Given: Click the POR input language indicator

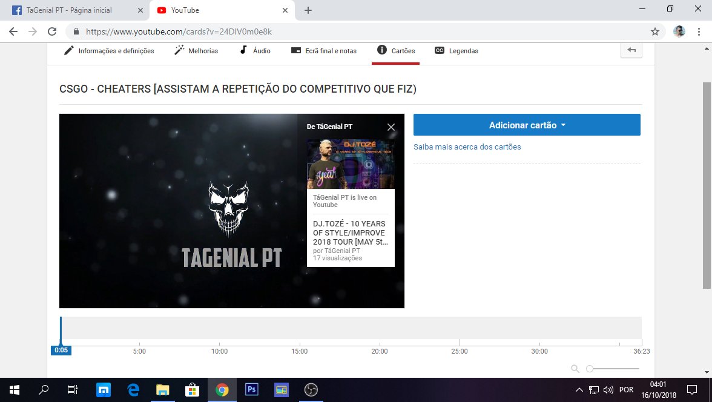Looking at the screenshot, I should [626, 390].
